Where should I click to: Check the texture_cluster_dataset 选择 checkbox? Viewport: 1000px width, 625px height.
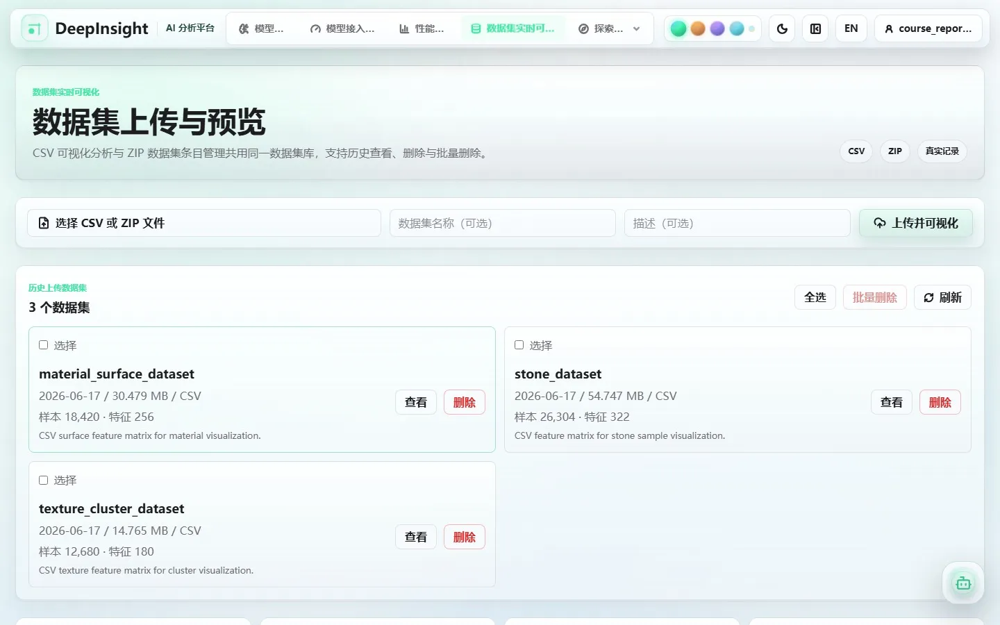click(x=43, y=480)
